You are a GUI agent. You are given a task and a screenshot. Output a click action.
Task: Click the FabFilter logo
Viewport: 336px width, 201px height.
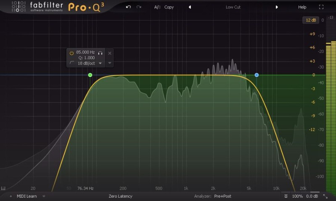(x=37, y=7)
